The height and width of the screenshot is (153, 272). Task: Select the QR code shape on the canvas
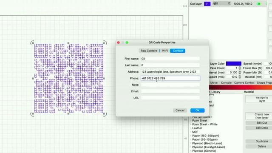[x=69, y=78]
